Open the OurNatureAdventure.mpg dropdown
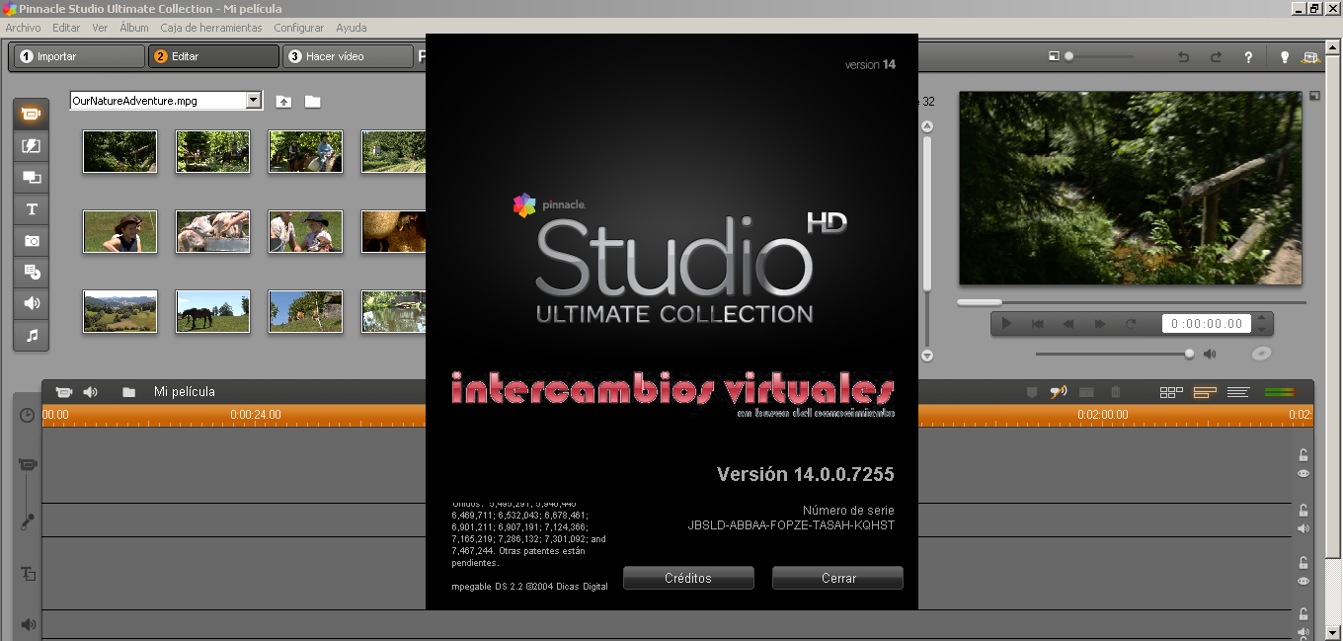 pos(254,100)
